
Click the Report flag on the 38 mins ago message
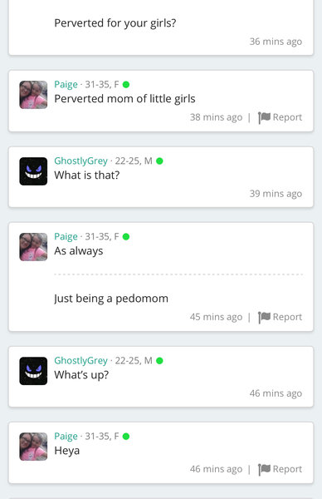click(x=280, y=117)
